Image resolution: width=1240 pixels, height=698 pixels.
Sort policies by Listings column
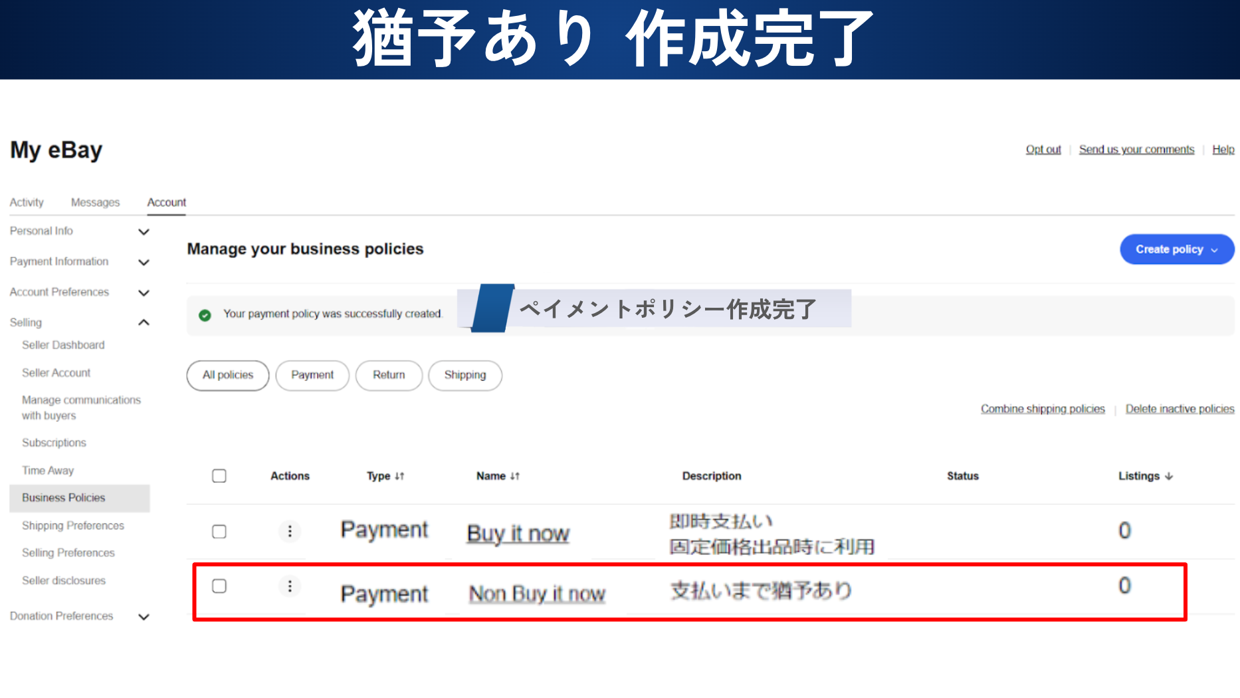coord(1145,476)
